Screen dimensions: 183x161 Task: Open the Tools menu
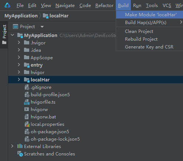(152, 6)
